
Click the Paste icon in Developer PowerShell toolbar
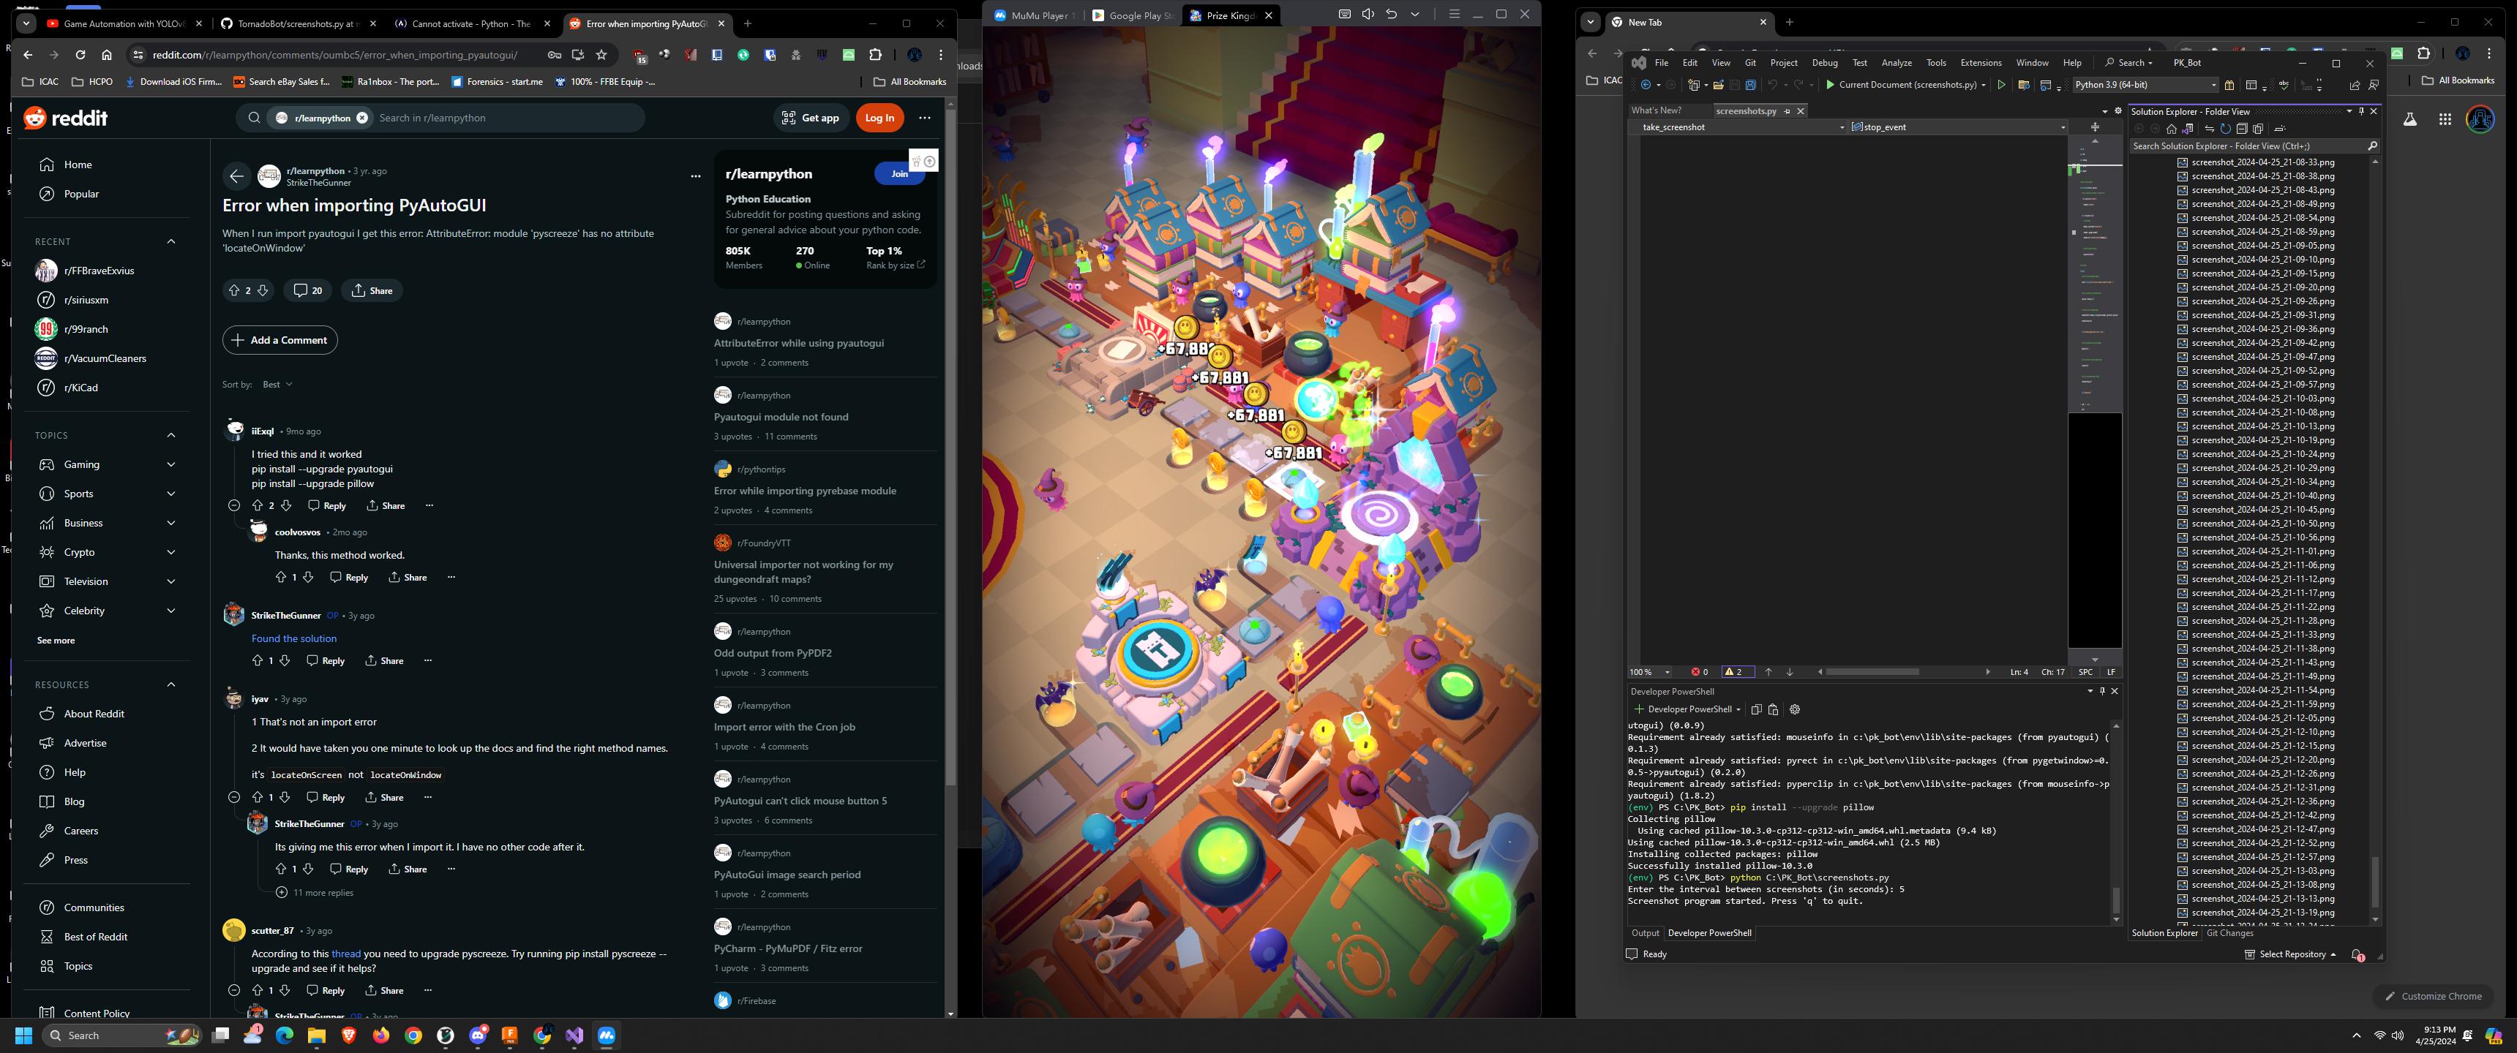[1774, 709]
